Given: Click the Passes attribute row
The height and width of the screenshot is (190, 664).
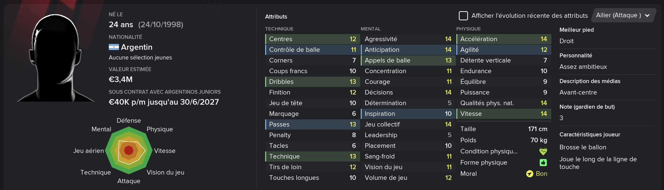Looking at the screenshot, I should pyautogui.click(x=312, y=124).
